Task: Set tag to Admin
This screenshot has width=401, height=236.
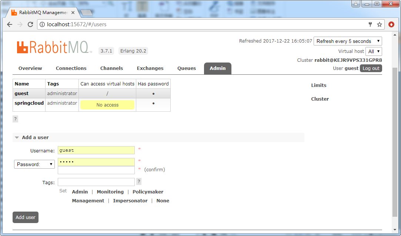Action: click(80, 192)
